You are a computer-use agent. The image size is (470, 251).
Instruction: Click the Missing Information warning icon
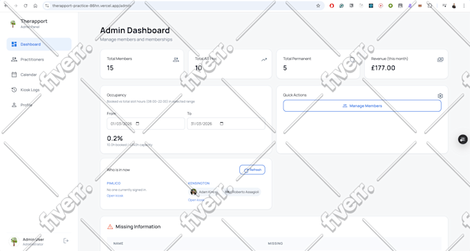pyautogui.click(x=110, y=227)
